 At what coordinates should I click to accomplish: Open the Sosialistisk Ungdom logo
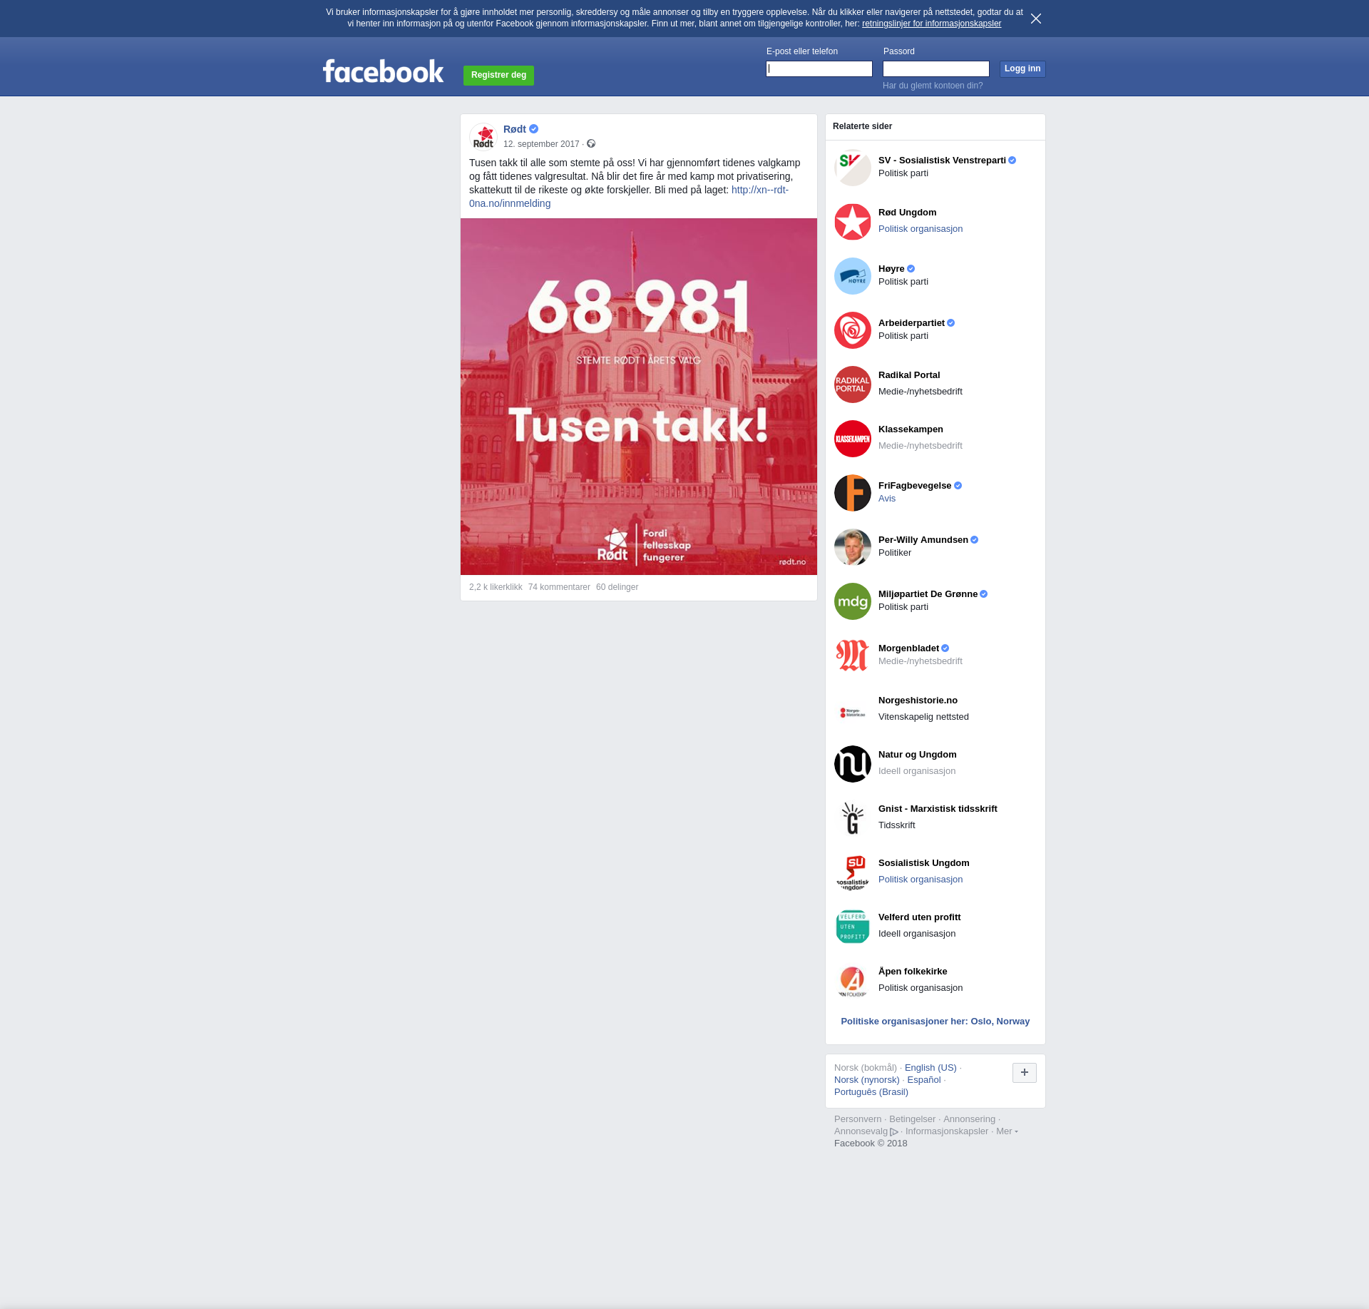point(853,872)
